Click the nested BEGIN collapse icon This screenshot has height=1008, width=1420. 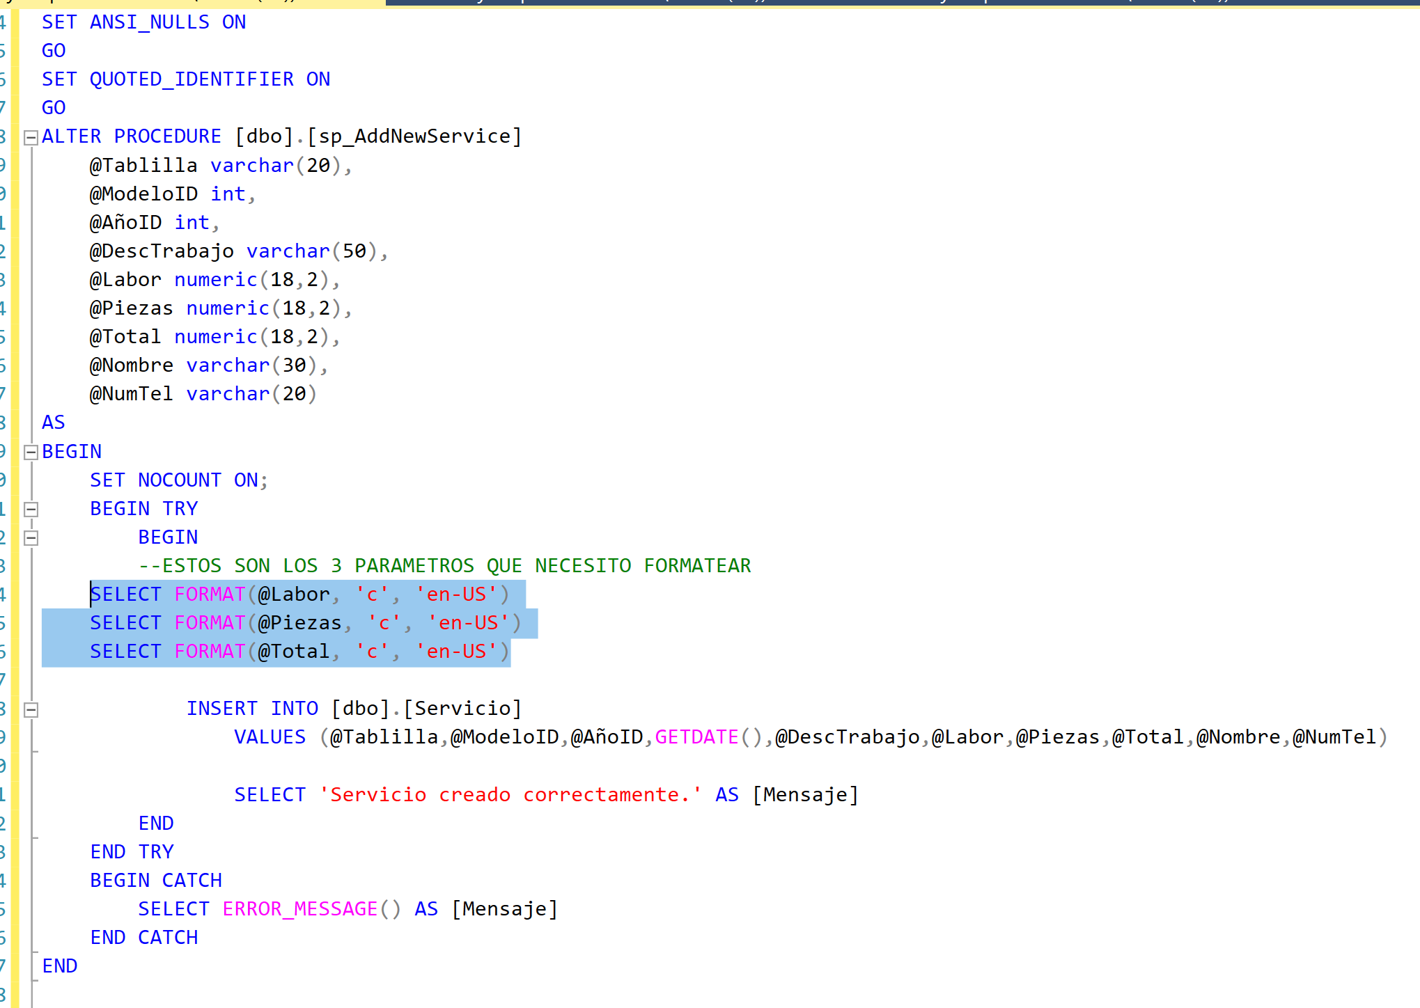click(x=31, y=538)
